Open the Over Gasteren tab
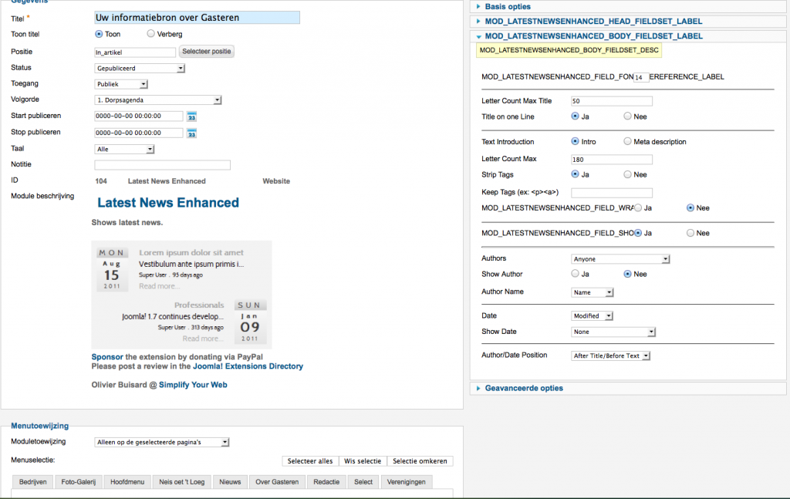This screenshot has width=790, height=499. coord(277,482)
